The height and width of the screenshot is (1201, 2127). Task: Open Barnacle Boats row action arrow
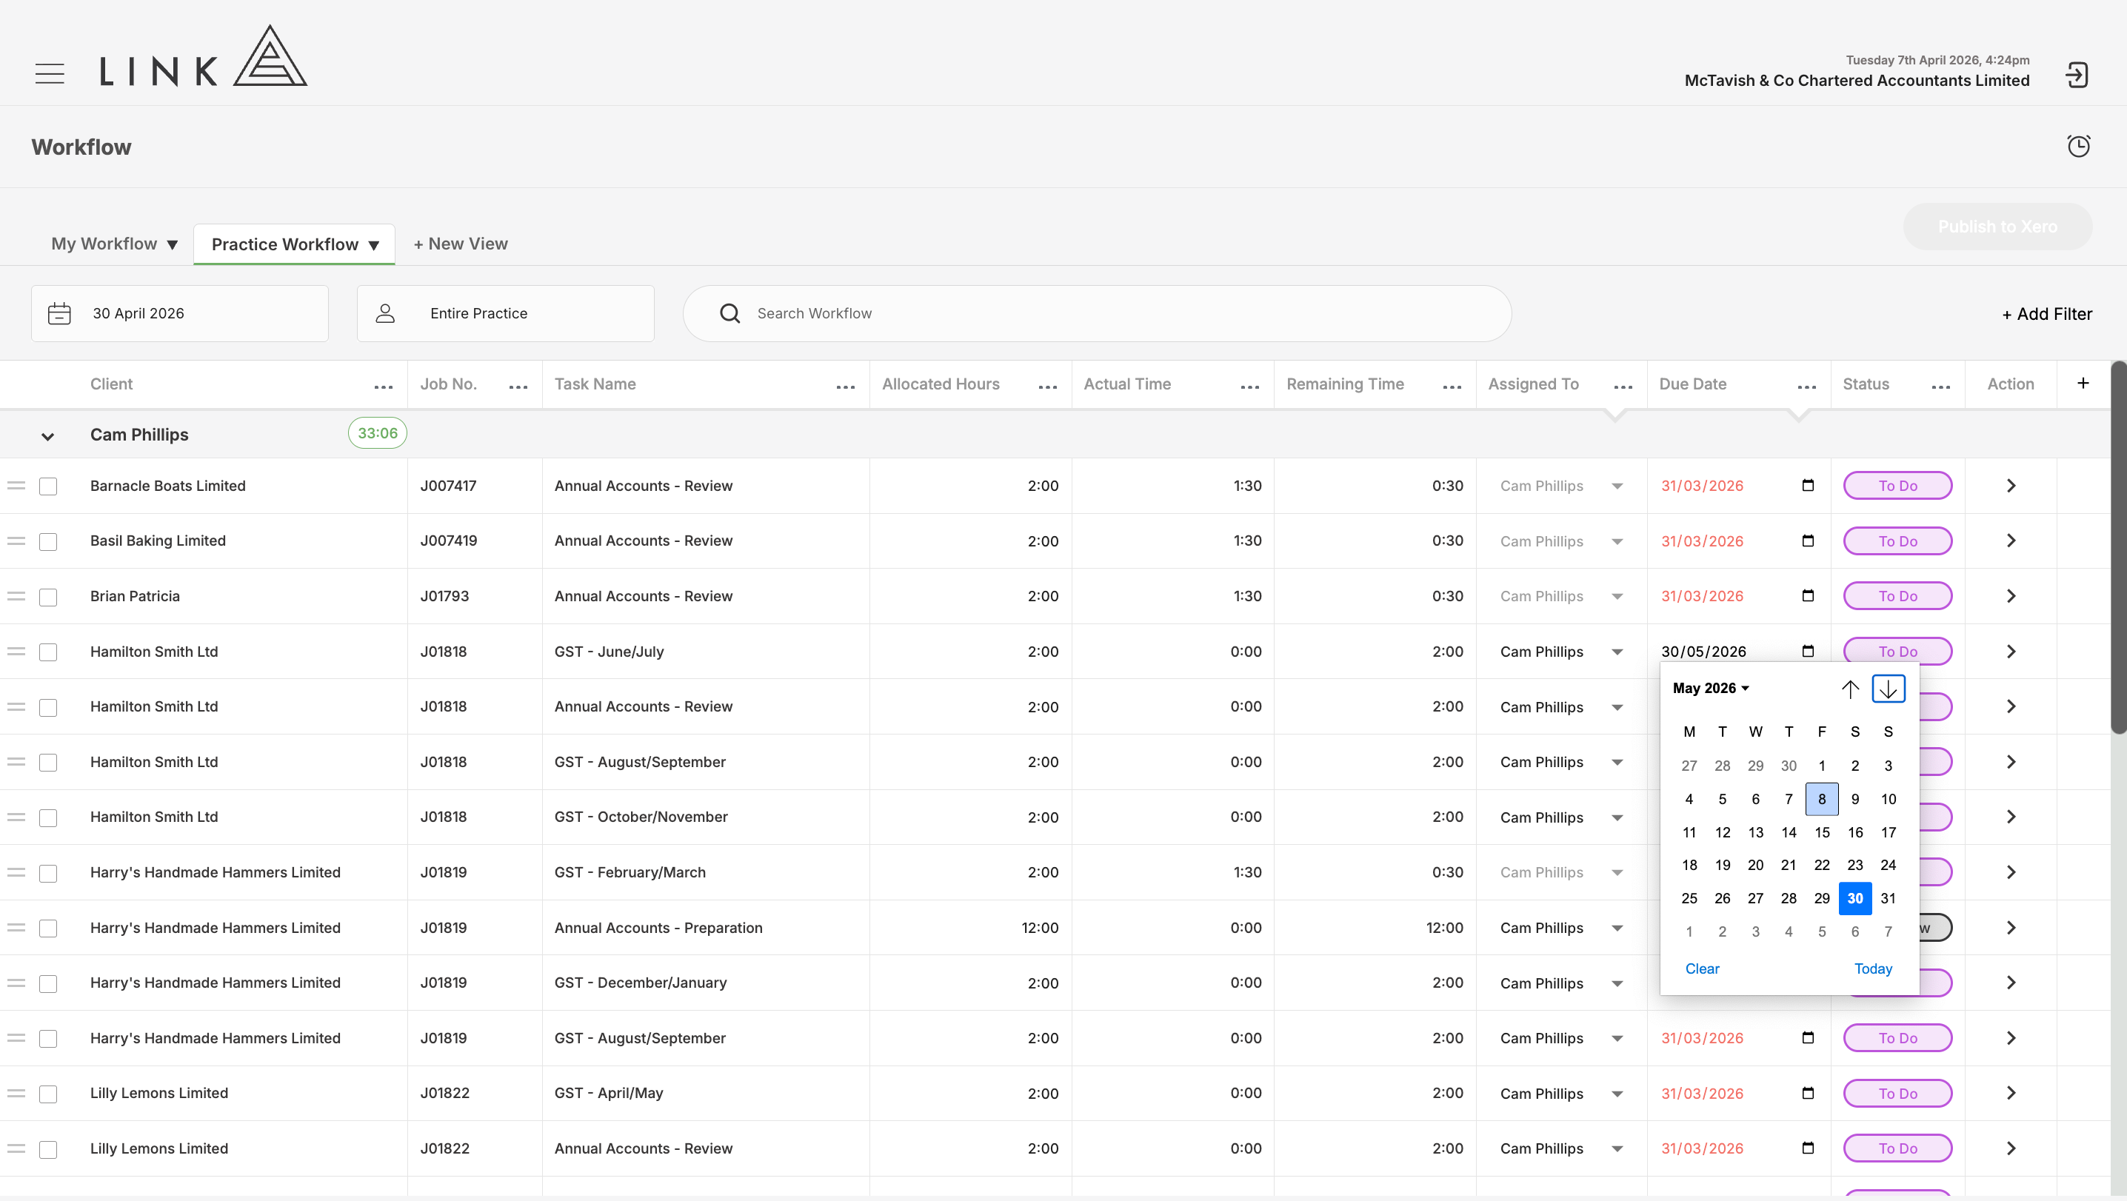tap(2011, 485)
